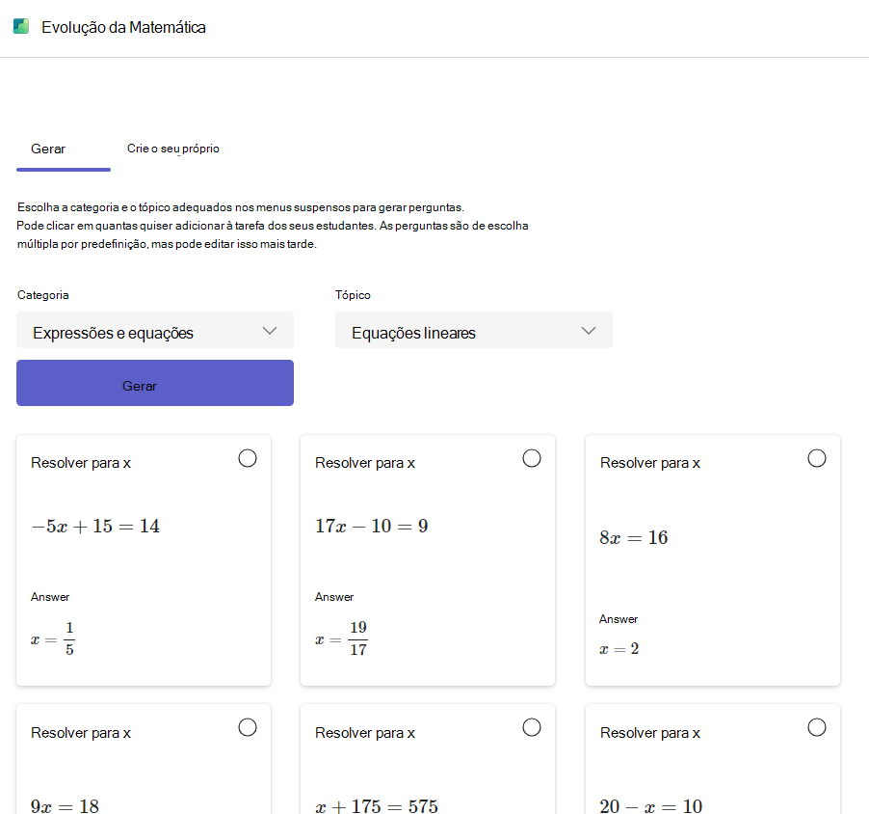
Task: Switch to Crie o seu próprio tab
Action: pyautogui.click(x=172, y=149)
